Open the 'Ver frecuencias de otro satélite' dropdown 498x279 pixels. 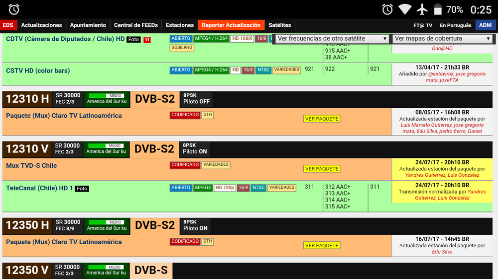(x=332, y=38)
